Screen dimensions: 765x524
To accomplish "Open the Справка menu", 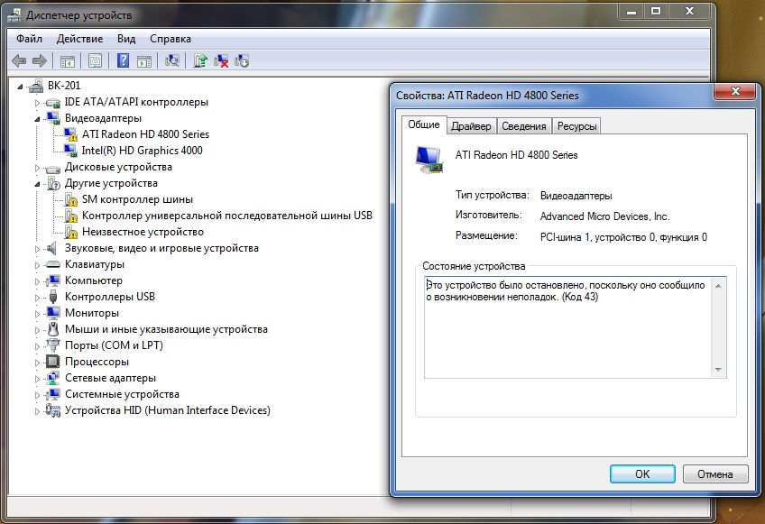I will point(171,39).
